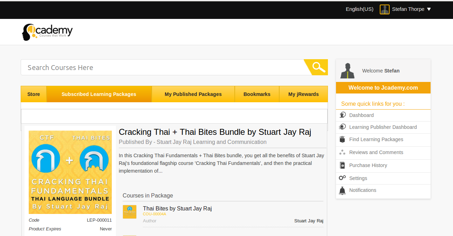Click the Find Learning Packages icon

342,139
